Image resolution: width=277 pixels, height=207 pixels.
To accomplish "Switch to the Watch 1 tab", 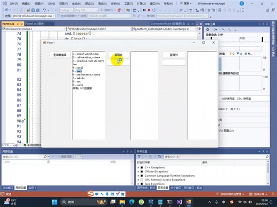I will click(x=32, y=188).
